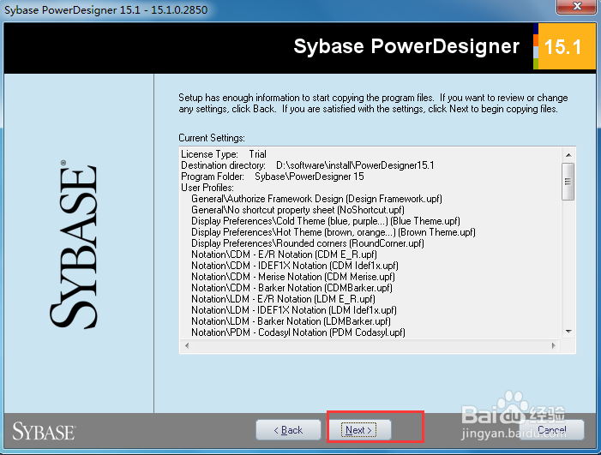Click the CDM - IDEF1X Notation line
601x455 pixels.
295,265
